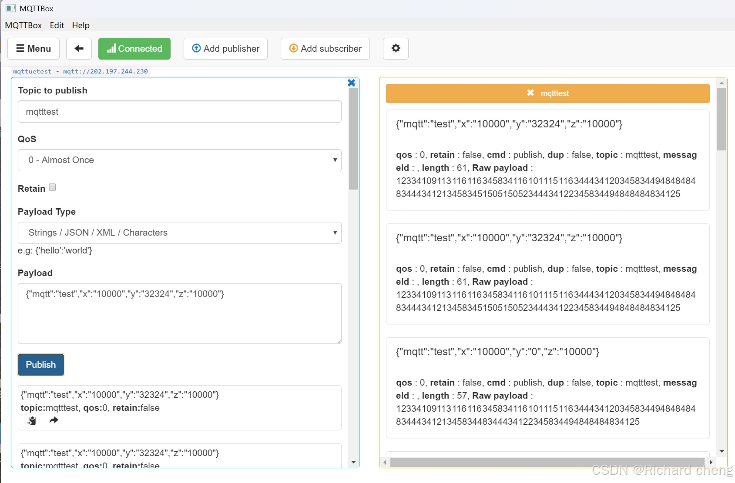Screen dimensions: 735x483
Task: Remove the mqtttest subscriber with its X icon
Action: [x=530, y=93]
